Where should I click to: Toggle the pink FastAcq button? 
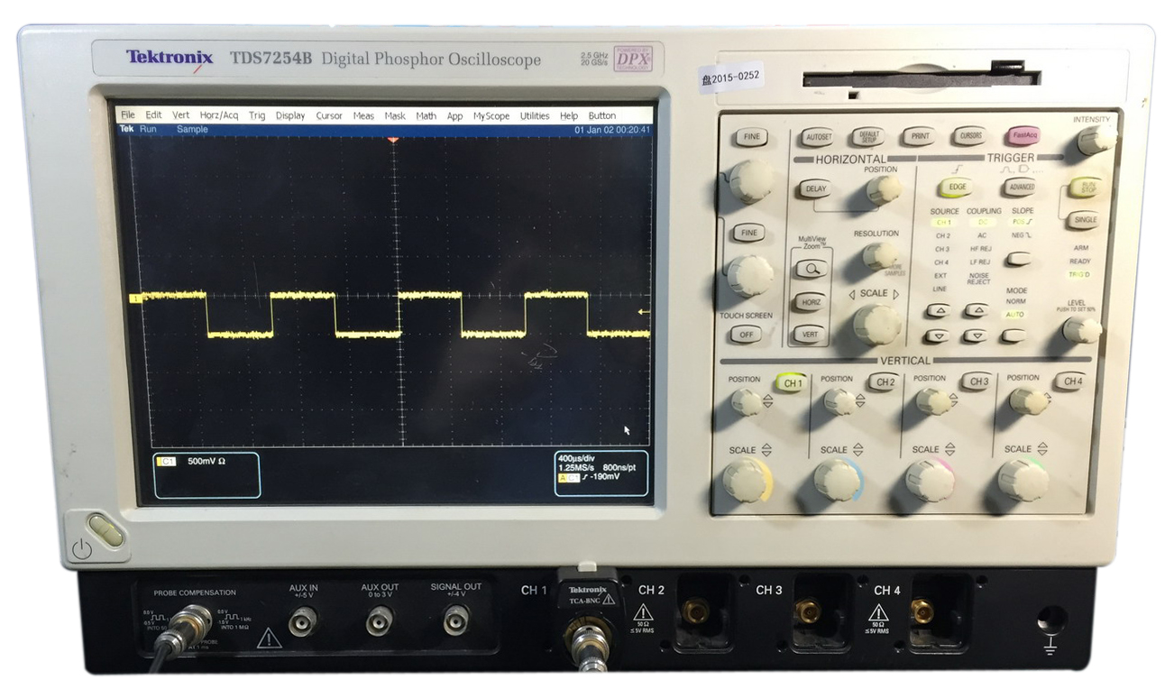tap(1024, 137)
